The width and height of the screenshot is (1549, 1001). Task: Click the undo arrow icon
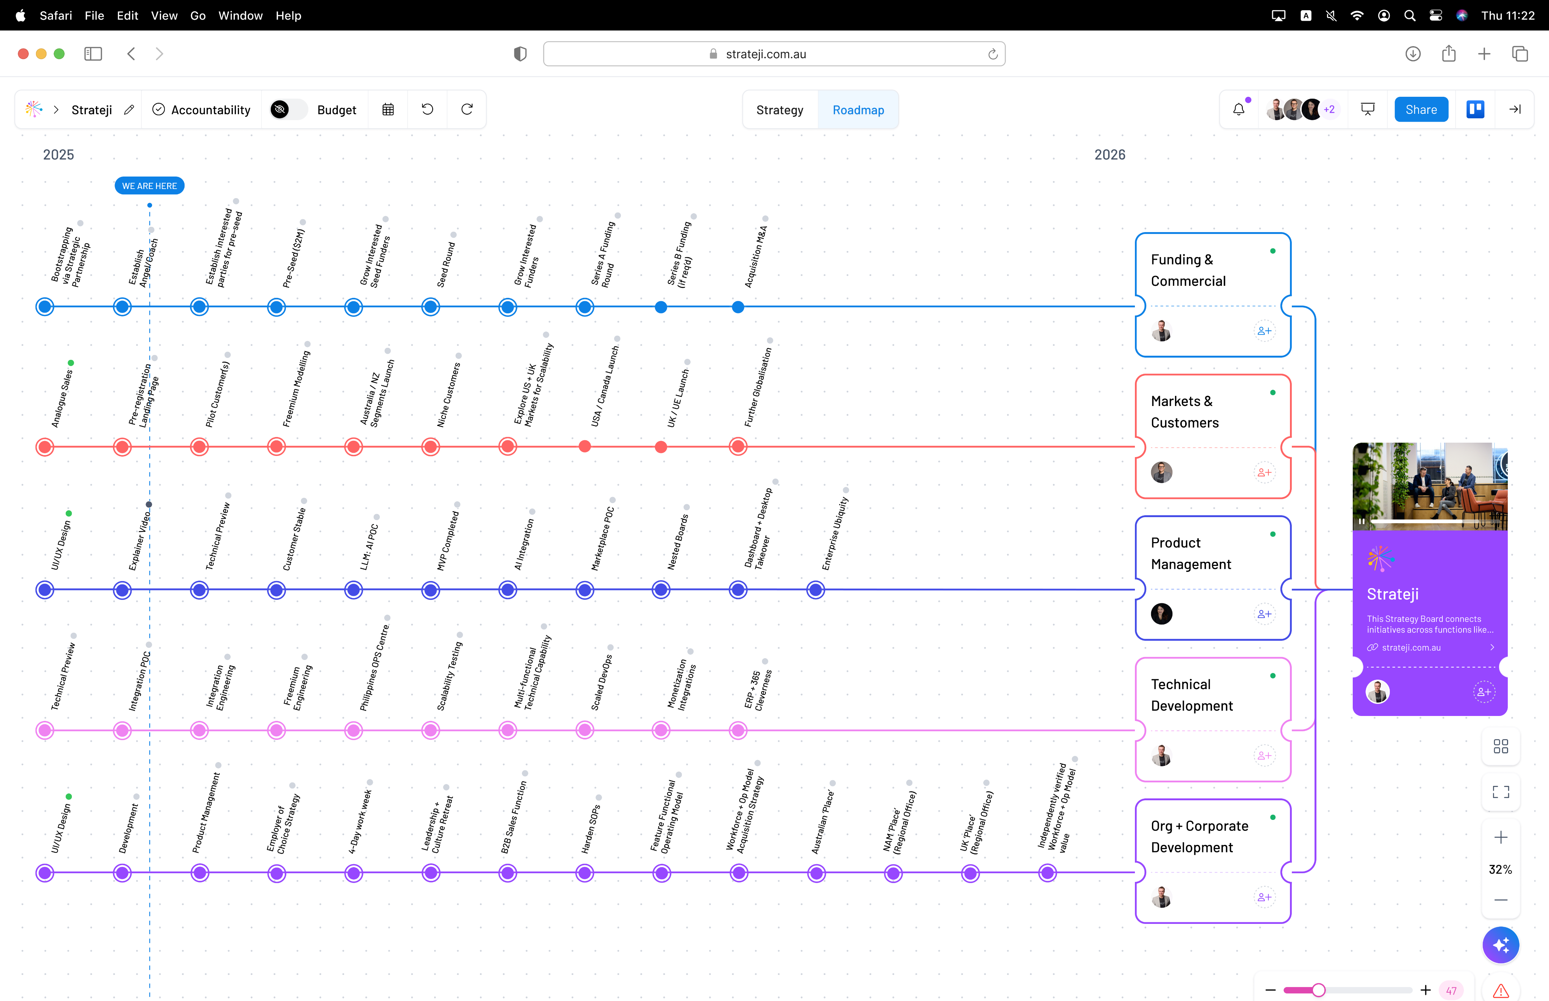tap(427, 109)
